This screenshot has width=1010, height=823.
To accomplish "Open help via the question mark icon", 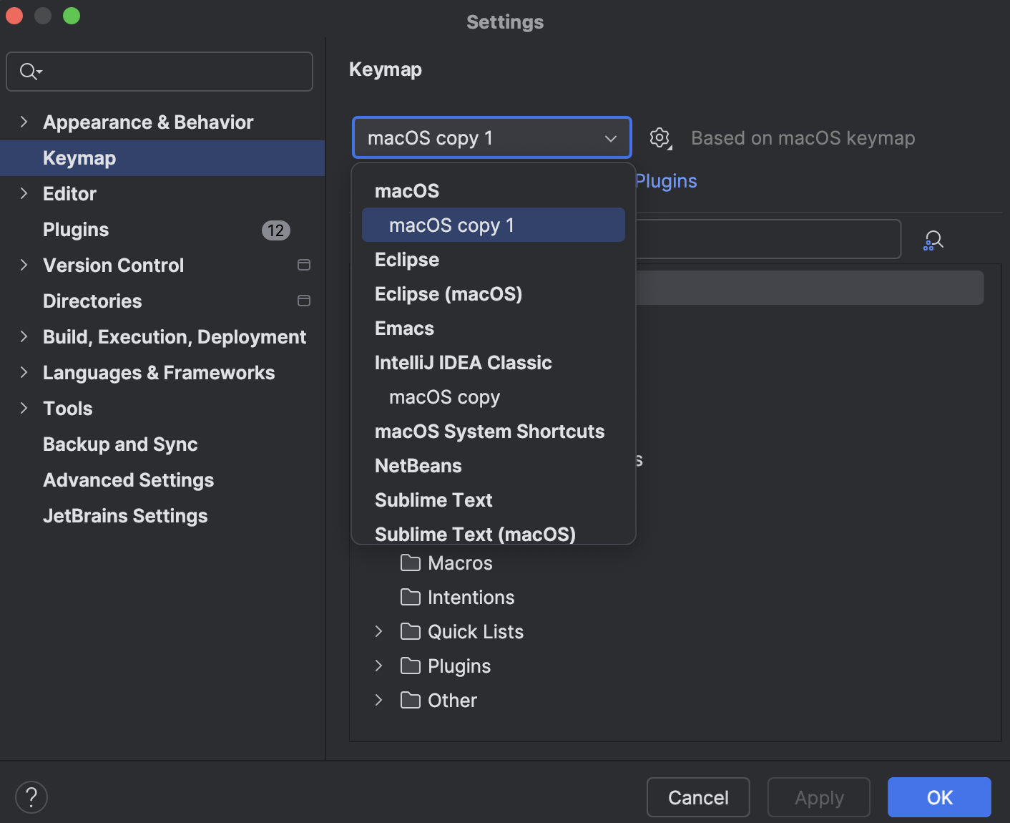I will (x=31, y=797).
